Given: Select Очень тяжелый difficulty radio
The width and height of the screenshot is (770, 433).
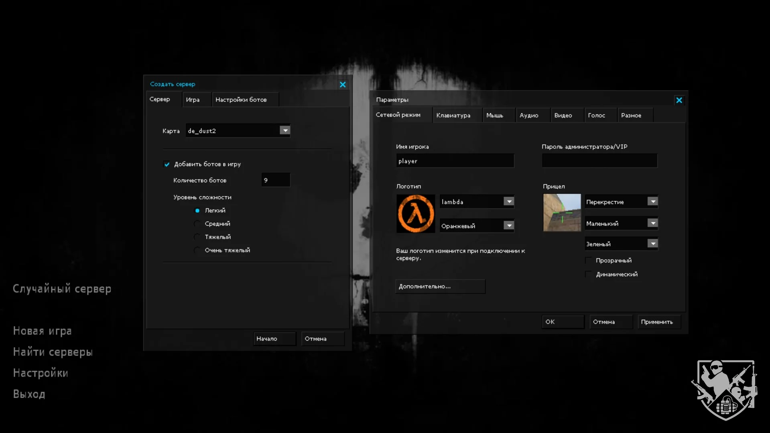Looking at the screenshot, I should [x=197, y=250].
